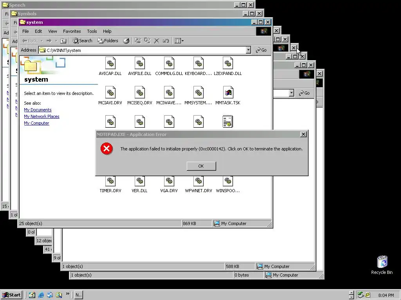Click the key-shaped tray icon
The width and height of the screenshot is (401, 300).
click(368, 295)
